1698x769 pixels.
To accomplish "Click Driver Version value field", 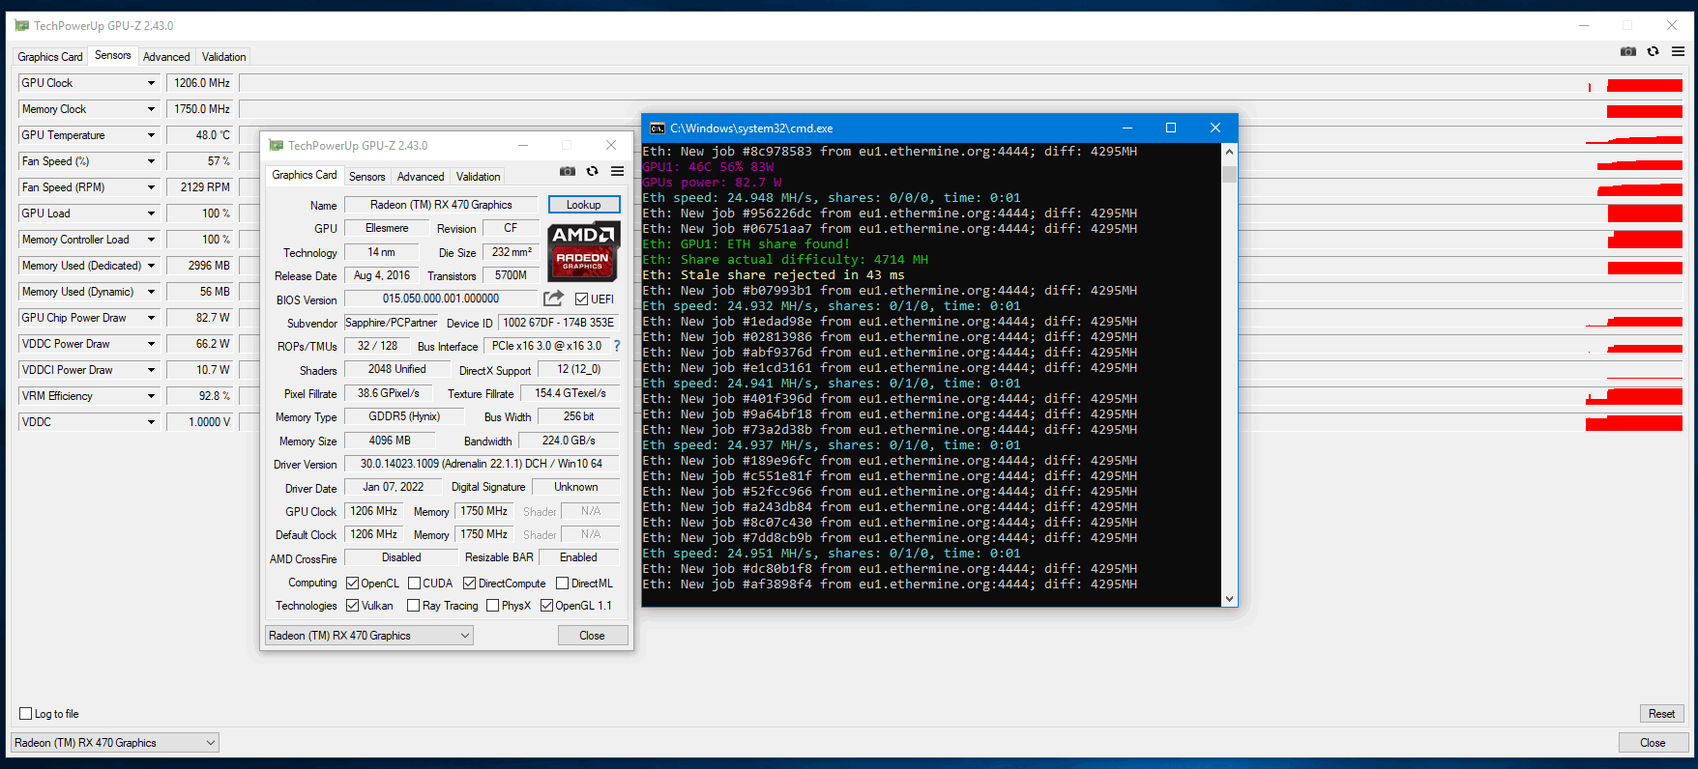I will [x=482, y=464].
